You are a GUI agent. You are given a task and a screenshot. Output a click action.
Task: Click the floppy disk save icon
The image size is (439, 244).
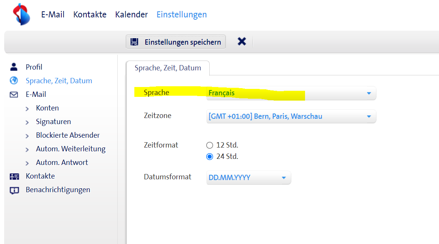tap(134, 42)
